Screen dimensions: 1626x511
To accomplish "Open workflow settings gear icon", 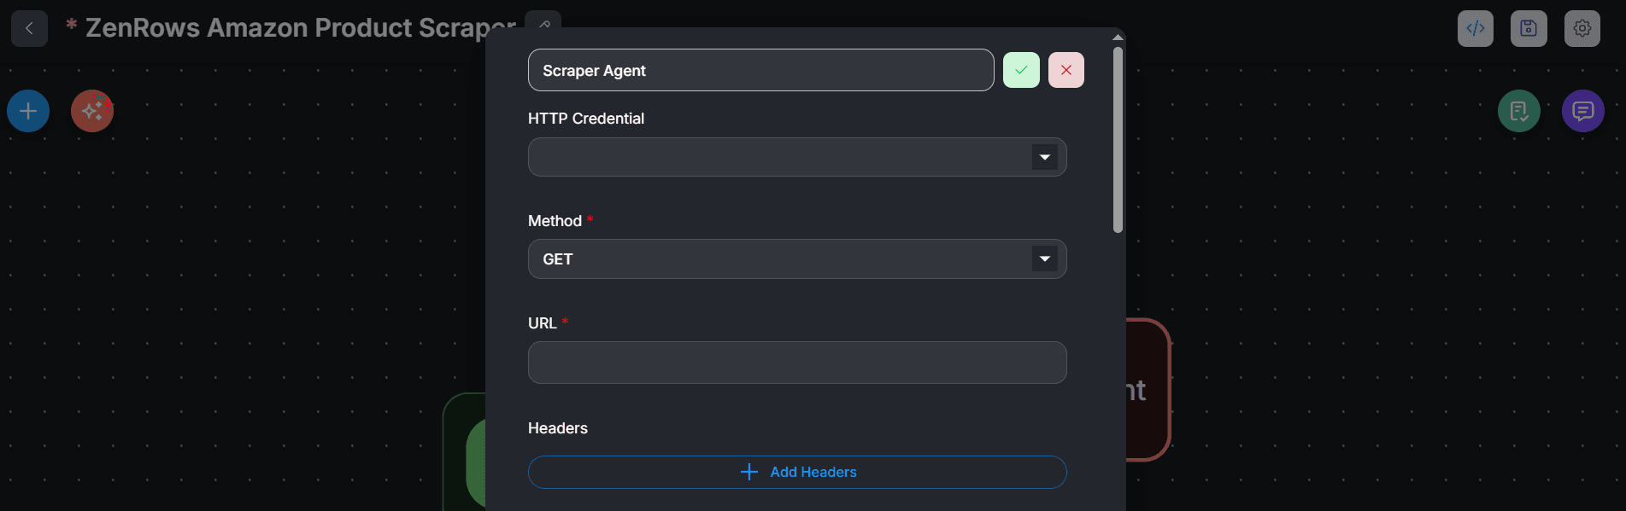I will pos(1582,28).
